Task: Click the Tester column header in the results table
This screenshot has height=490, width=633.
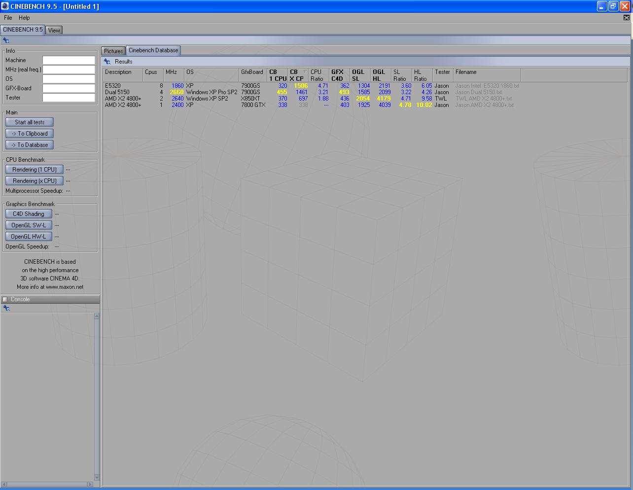Action: [443, 75]
